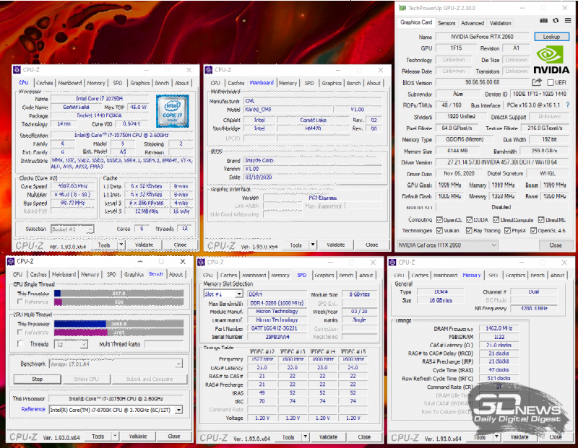The height and width of the screenshot is (448, 578).
Task: Enable Reference checkbox under CPU Single Thread
Action: [20, 302]
